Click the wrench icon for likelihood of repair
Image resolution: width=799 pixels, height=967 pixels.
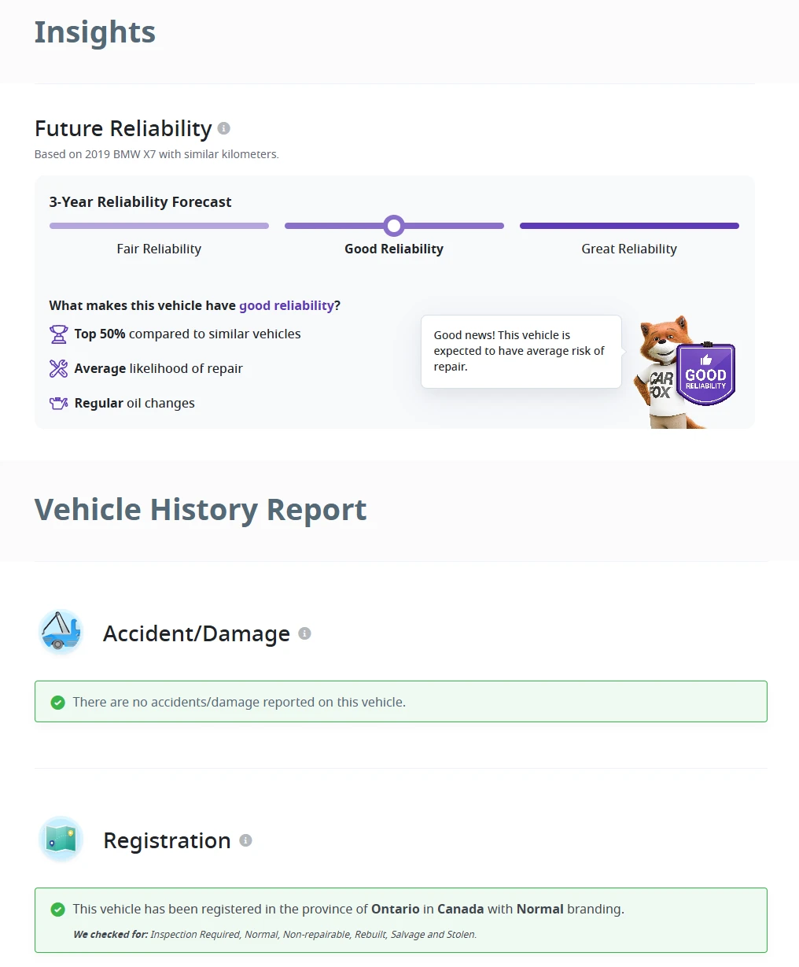[x=58, y=368]
